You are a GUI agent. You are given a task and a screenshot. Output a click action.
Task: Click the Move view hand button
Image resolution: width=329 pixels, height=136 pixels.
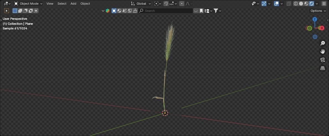click(x=323, y=51)
